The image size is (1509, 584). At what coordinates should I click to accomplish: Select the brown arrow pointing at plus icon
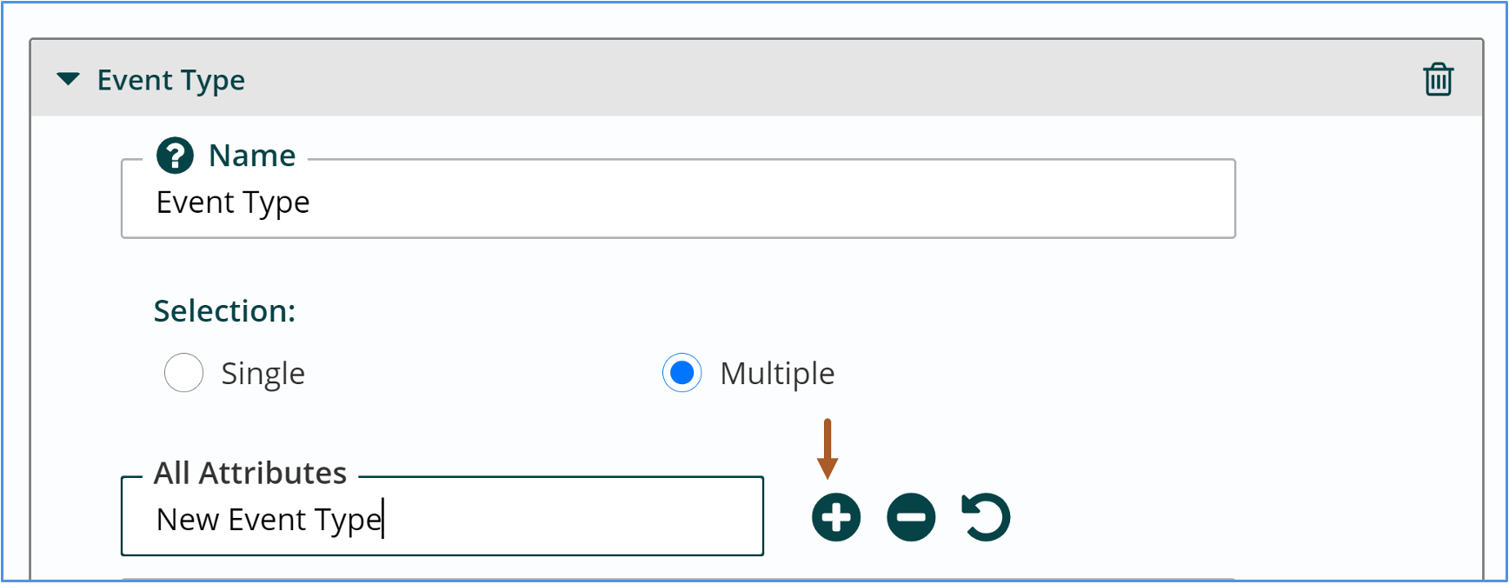pyautogui.click(x=828, y=449)
